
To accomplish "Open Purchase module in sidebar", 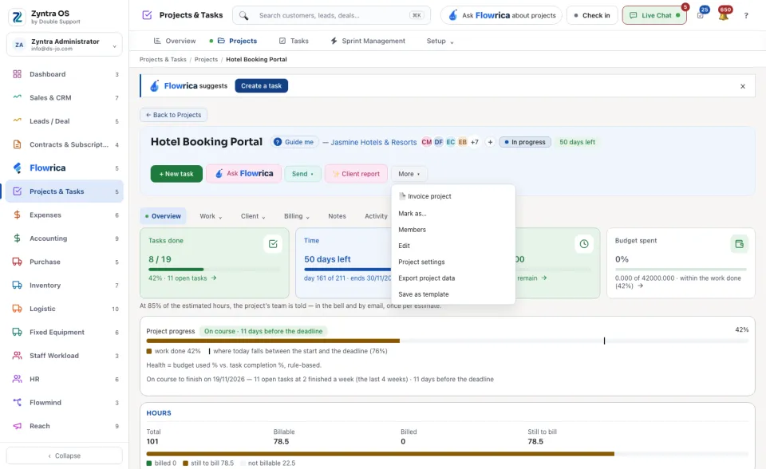I will [65, 262].
